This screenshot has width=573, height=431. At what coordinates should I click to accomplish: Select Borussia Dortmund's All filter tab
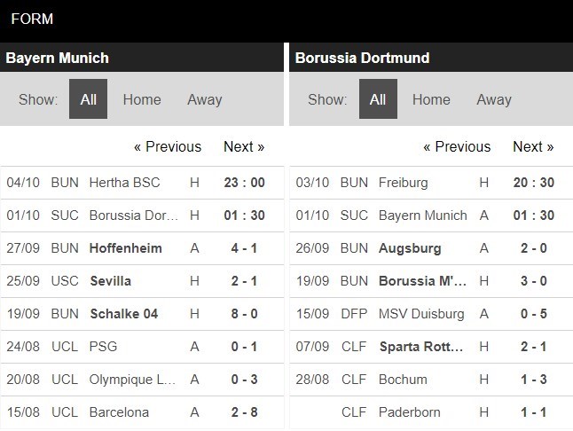[378, 99]
